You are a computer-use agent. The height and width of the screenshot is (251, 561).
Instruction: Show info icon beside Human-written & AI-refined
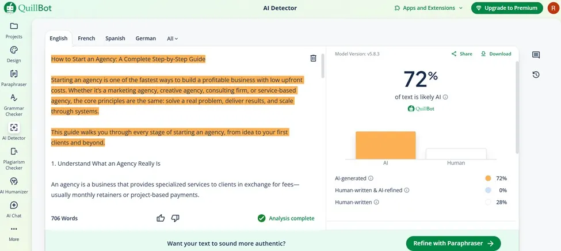pyautogui.click(x=406, y=191)
